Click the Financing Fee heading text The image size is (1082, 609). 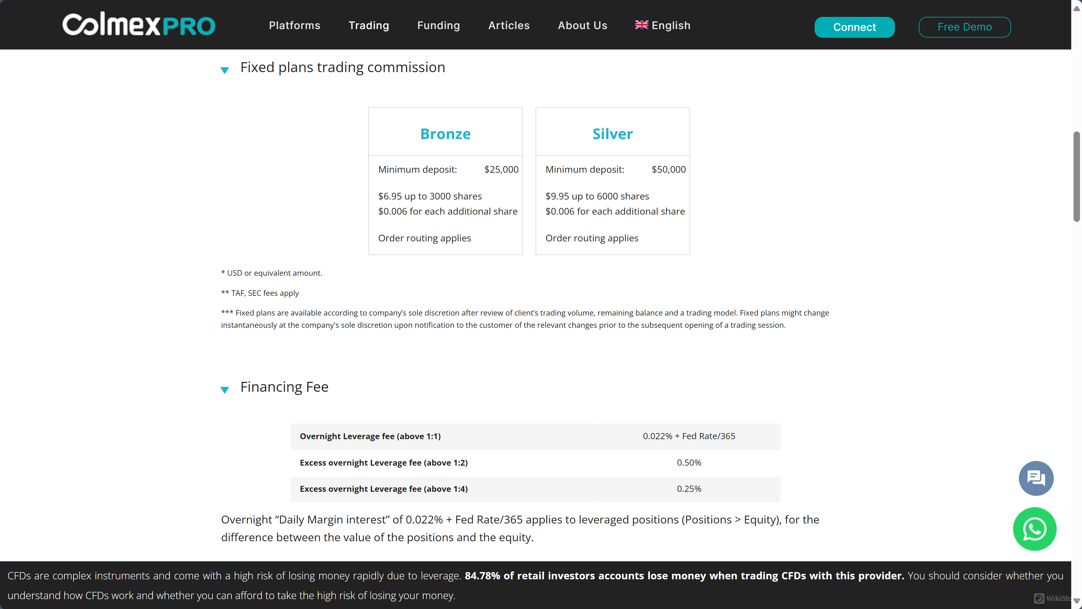coord(284,387)
